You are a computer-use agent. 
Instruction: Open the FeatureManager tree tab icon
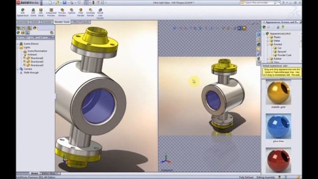pyautogui.click(x=18, y=28)
